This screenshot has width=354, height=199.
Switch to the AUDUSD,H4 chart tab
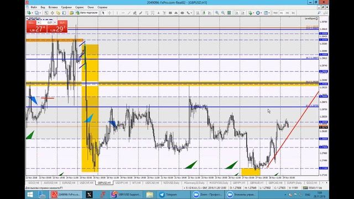[x=50, y=183]
